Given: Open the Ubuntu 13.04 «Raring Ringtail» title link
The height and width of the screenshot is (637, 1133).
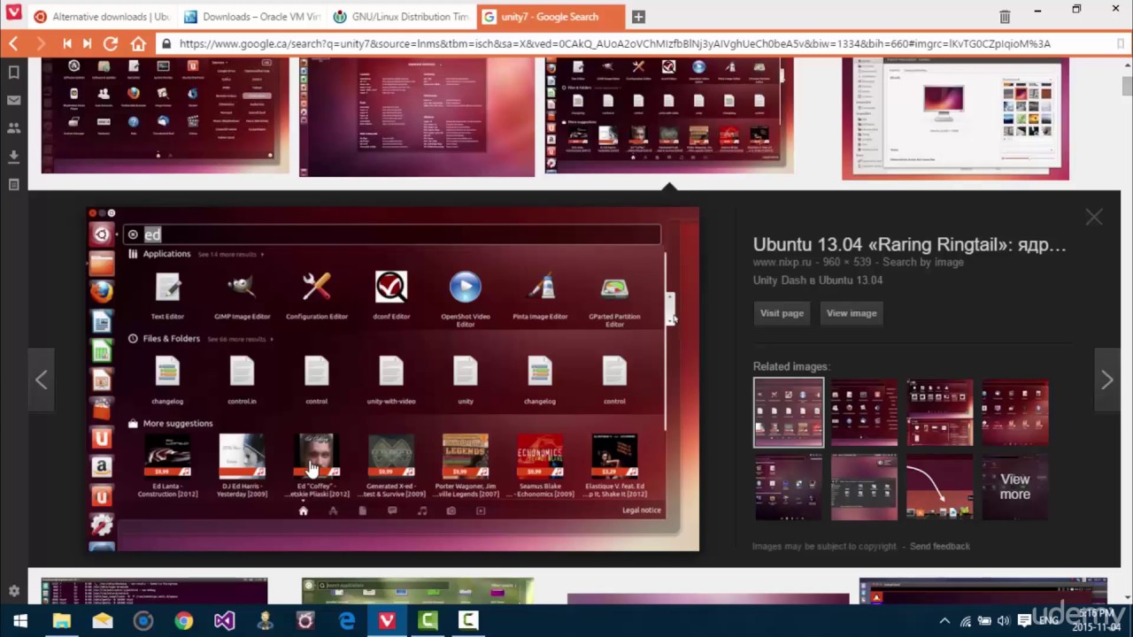Looking at the screenshot, I should click(909, 245).
